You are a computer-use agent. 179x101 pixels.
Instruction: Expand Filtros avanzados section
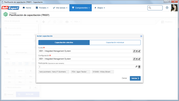coord(13,88)
